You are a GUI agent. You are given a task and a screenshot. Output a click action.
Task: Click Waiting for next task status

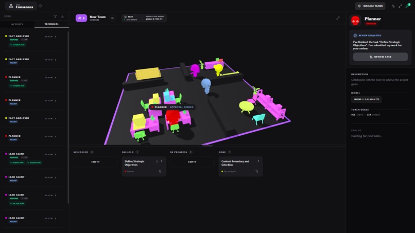click(x=366, y=136)
